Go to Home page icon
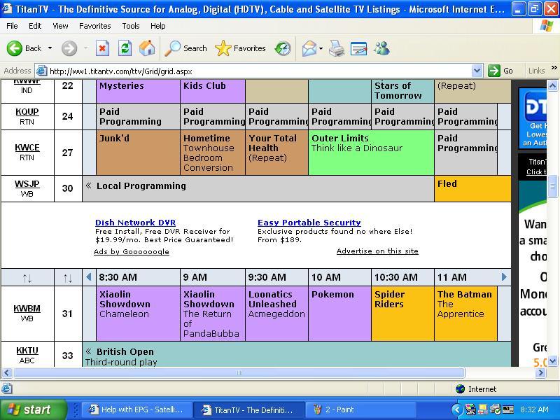This screenshot has width=560, height=420. pos(147,48)
